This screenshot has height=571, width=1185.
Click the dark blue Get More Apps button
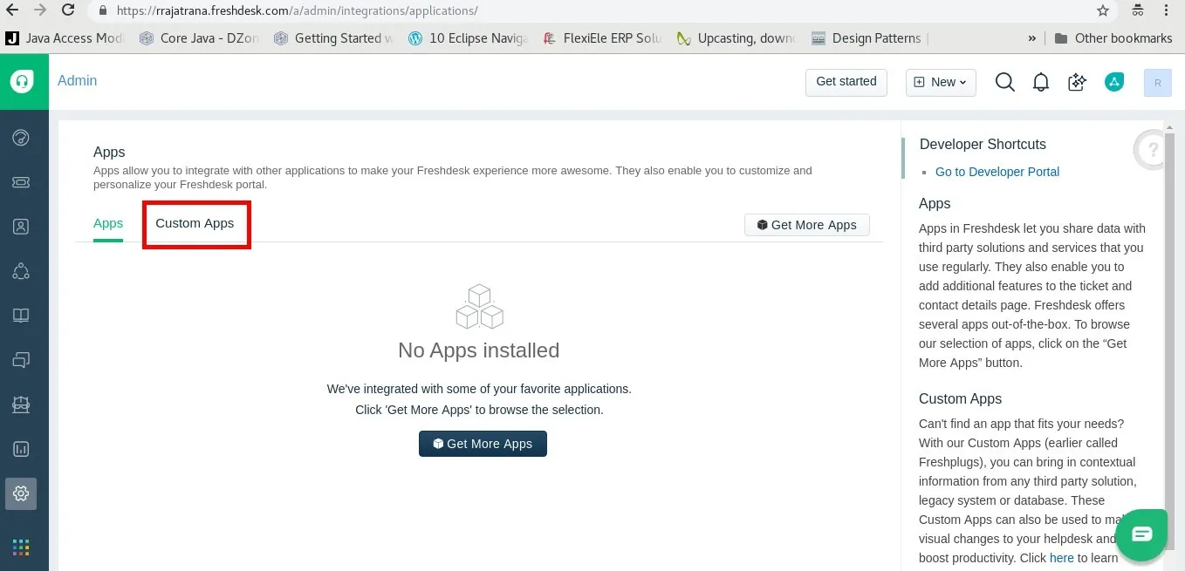coord(483,444)
